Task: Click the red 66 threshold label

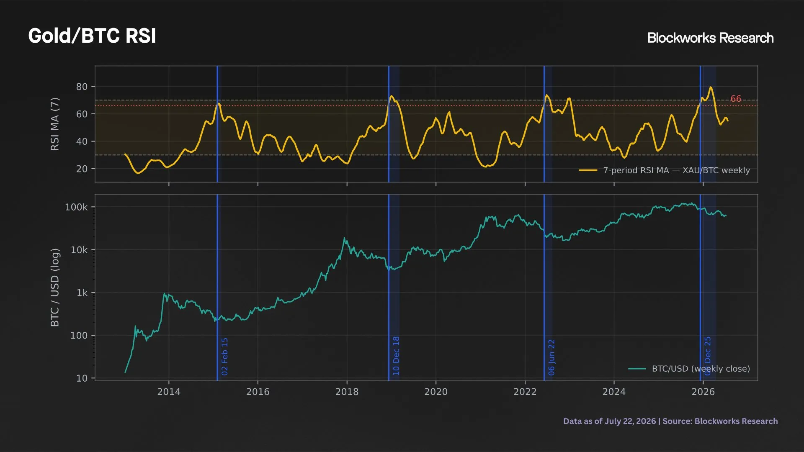Action: [x=736, y=99]
